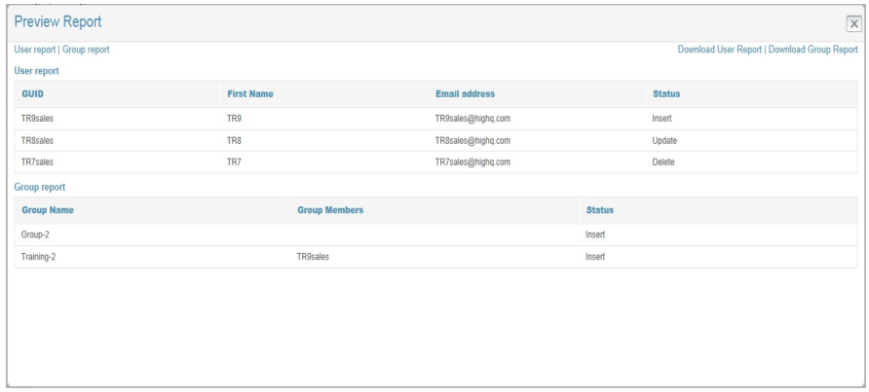This screenshot has height=392, width=869.
Task: Jump to User report link
Action: 36,50
